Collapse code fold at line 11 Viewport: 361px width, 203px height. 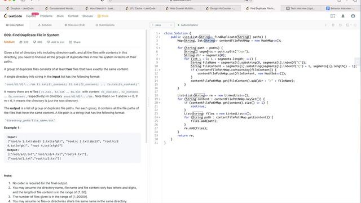tap(160, 70)
